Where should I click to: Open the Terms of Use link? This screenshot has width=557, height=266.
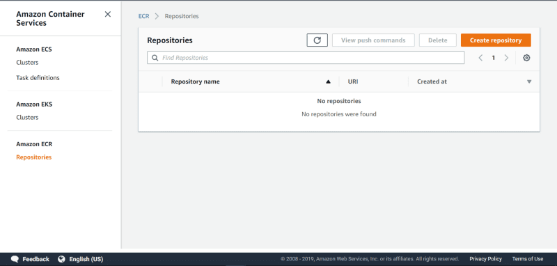point(528,259)
